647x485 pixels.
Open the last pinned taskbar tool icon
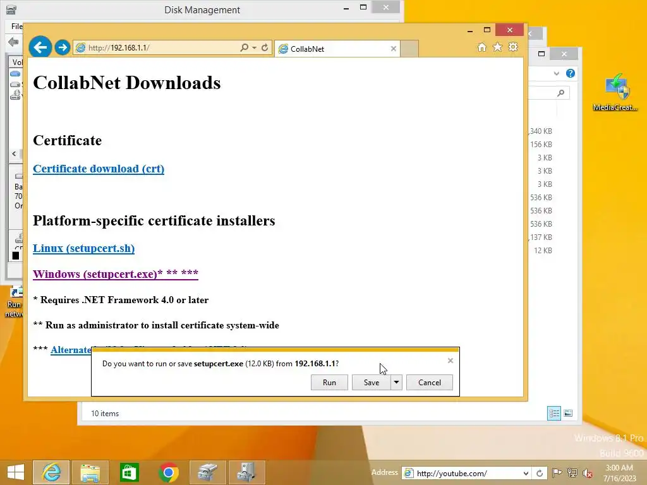point(247,472)
